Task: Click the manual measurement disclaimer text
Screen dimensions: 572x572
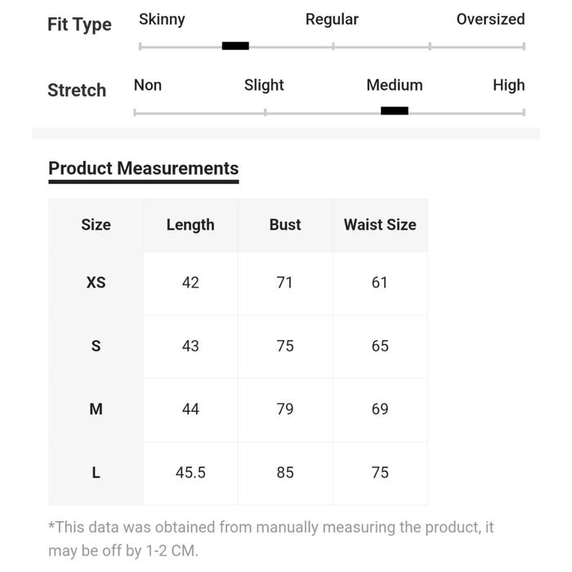Action: tap(271, 538)
